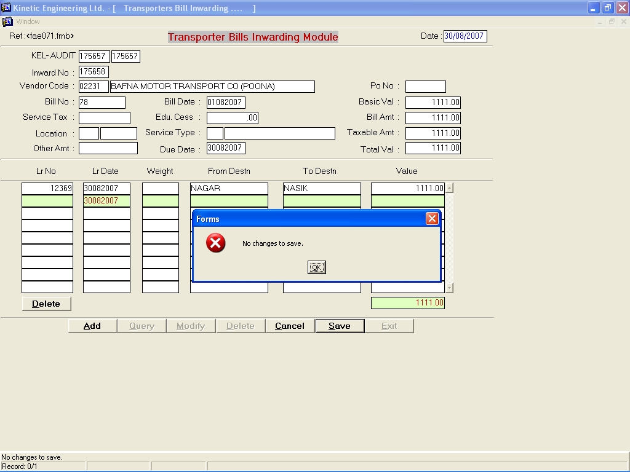The image size is (630, 472).
Task: Click the Date field at top right
Action: 465,36
